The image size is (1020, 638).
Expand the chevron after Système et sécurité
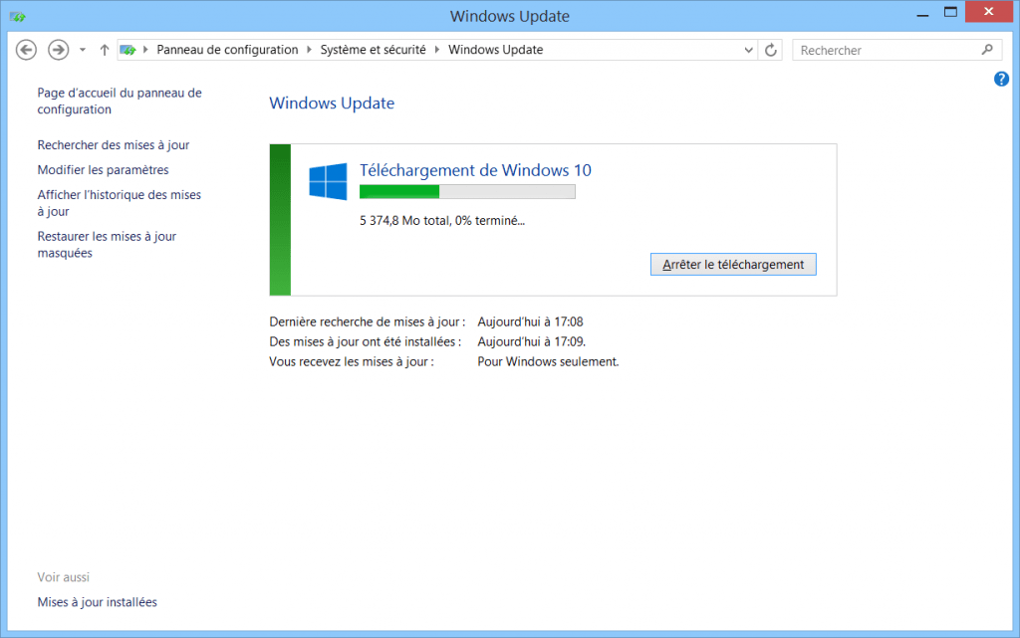[437, 50]
